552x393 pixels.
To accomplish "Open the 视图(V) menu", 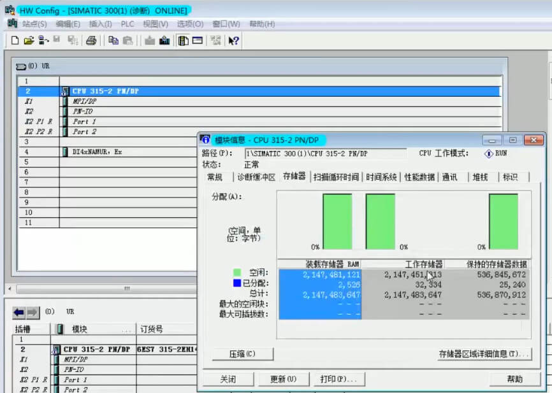I will (x=156, y=24).
